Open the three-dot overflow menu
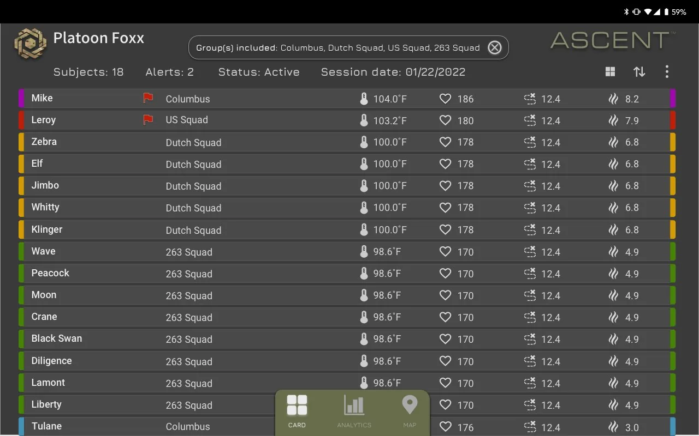This screenshot has height=436, width=699. (x=667, y=72)
